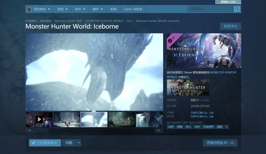
Task: Click Monster Hunter World: Iceborne breadcrumb
Action: point(157,21)
